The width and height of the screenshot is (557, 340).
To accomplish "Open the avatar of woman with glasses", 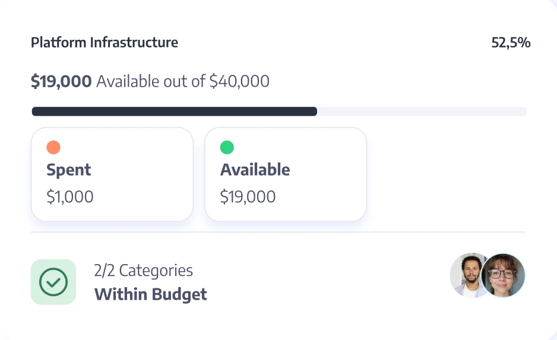I will tap(504, 275).
